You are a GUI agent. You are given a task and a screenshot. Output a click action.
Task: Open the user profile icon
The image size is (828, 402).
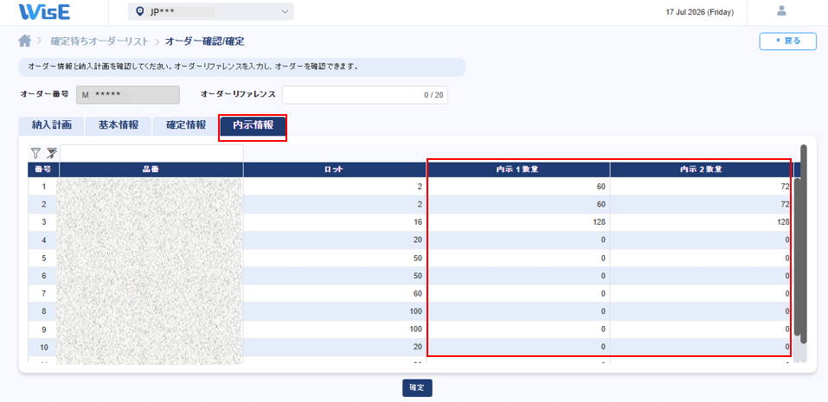click(781, 10)
